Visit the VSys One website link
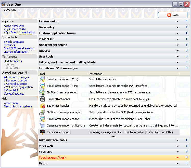 click(x=15, y=29)
